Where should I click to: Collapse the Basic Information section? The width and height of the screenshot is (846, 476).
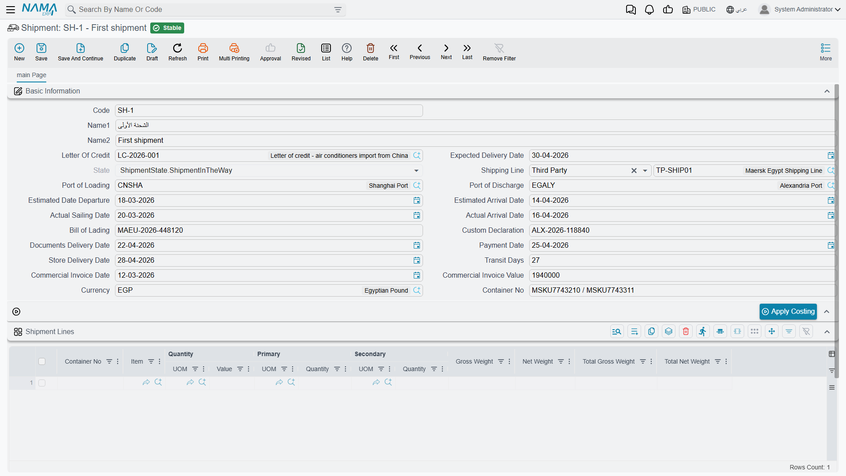tap(827, 91)
